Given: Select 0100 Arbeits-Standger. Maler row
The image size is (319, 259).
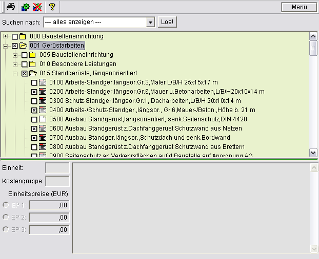Looking at the screenshot, I should click(133, 82).
